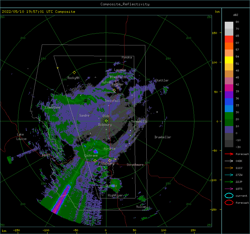Click the Composite_Reflectivity title

pos(125,4)
